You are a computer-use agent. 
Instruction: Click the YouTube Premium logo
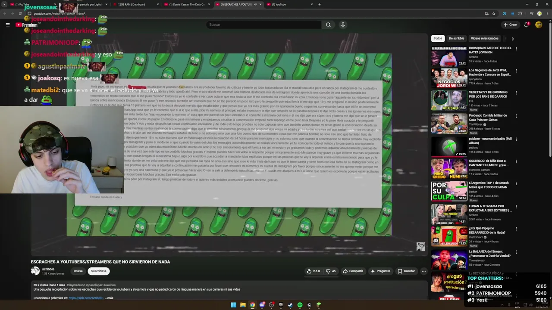27,25
